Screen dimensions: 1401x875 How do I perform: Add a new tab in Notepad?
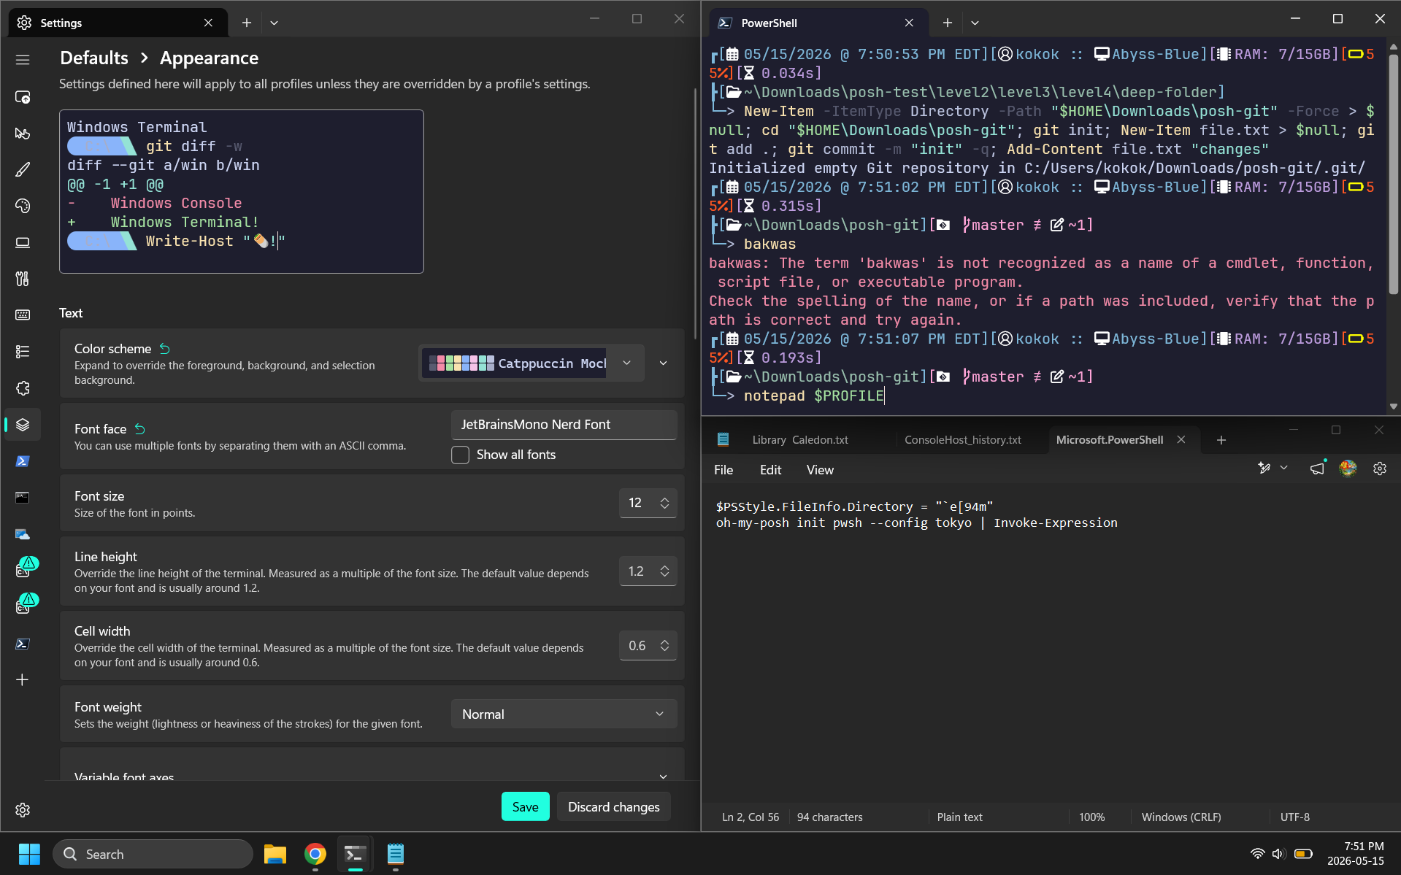point(1221,440)
